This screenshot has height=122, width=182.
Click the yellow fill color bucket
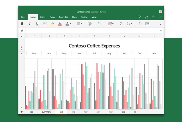[x=52, y=24]
